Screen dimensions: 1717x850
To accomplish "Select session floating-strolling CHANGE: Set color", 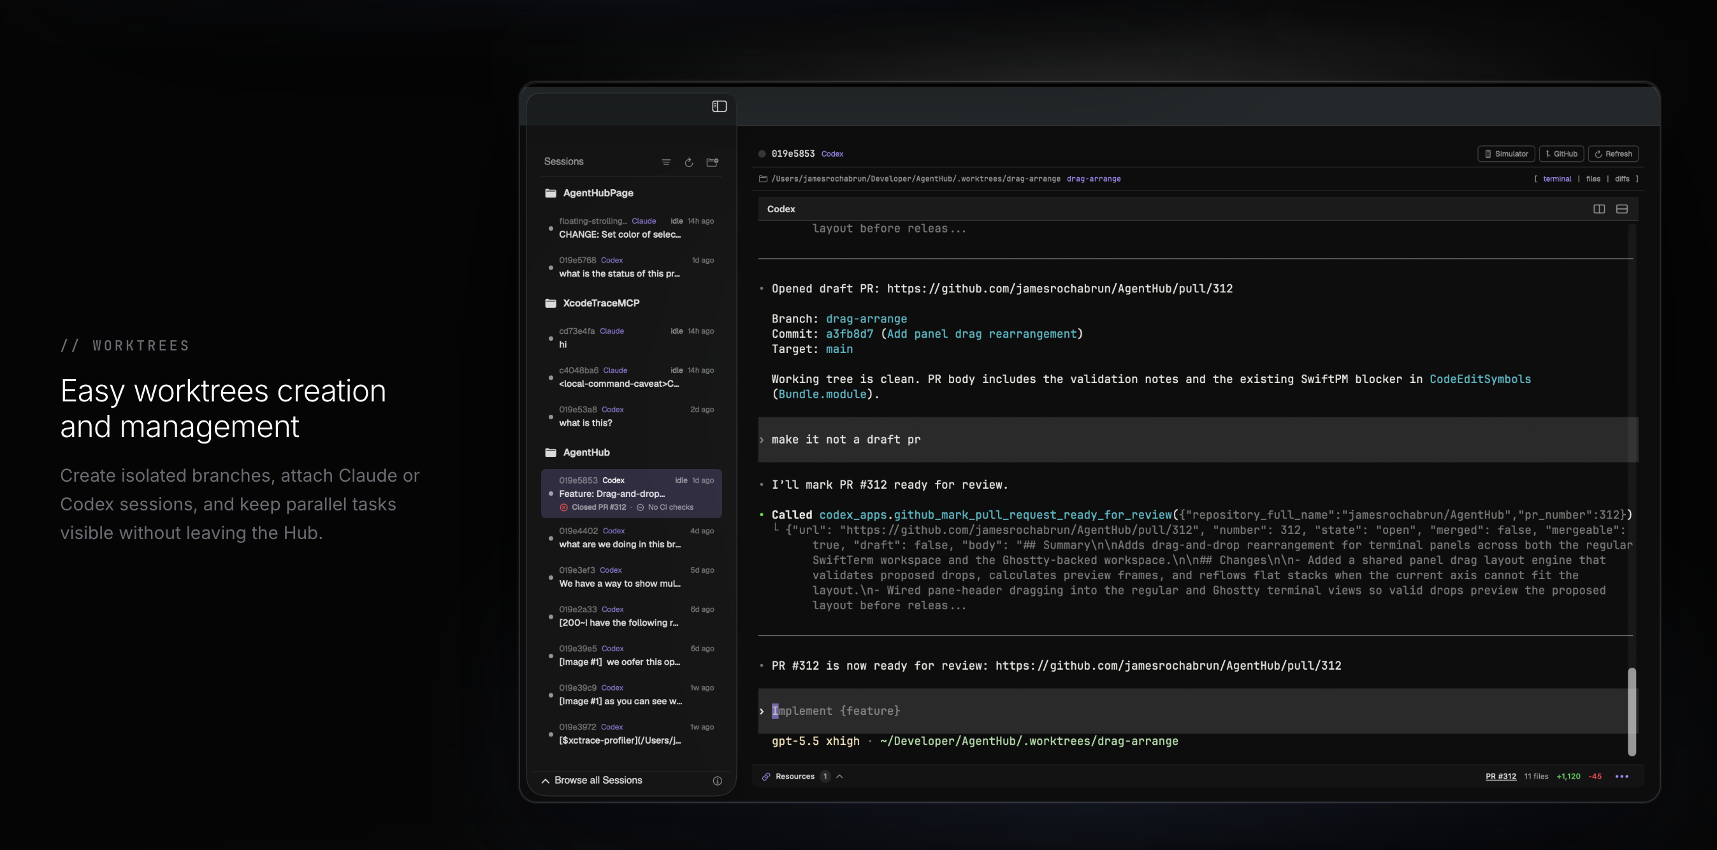I will tap(631, 228).
